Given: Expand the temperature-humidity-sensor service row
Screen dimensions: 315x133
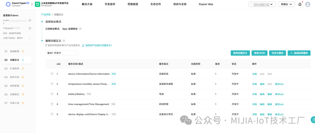Looking at the screenshot, I should [52, 84].
